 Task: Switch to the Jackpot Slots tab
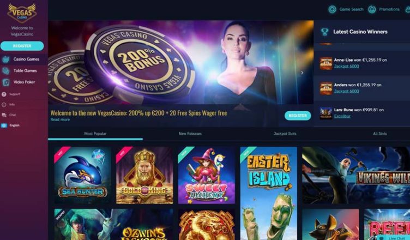pos(285,134)
